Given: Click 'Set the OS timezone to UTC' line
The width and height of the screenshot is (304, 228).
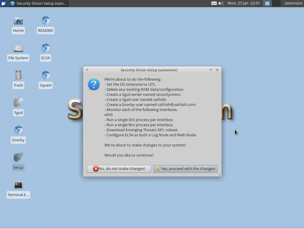Looking at the screenshot, I should [130, 84].
